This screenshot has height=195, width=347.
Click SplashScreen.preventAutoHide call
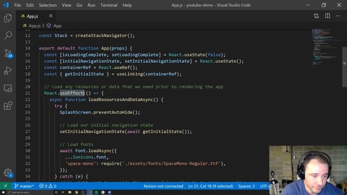[100, 112]
